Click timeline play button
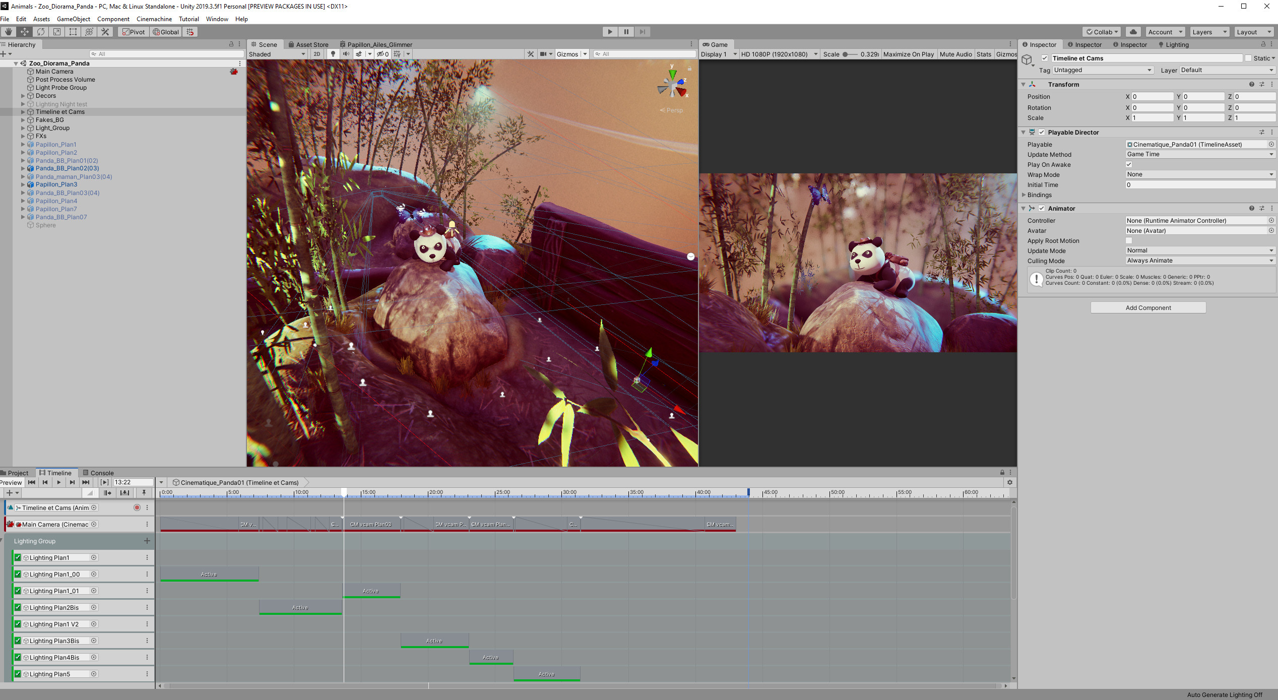 coord(59,482)
